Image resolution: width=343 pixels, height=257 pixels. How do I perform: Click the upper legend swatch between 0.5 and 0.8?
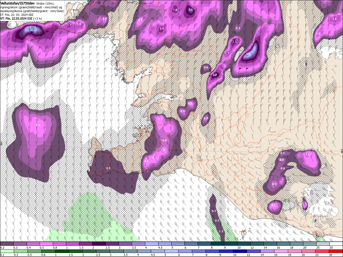click(x=46, y=244)
